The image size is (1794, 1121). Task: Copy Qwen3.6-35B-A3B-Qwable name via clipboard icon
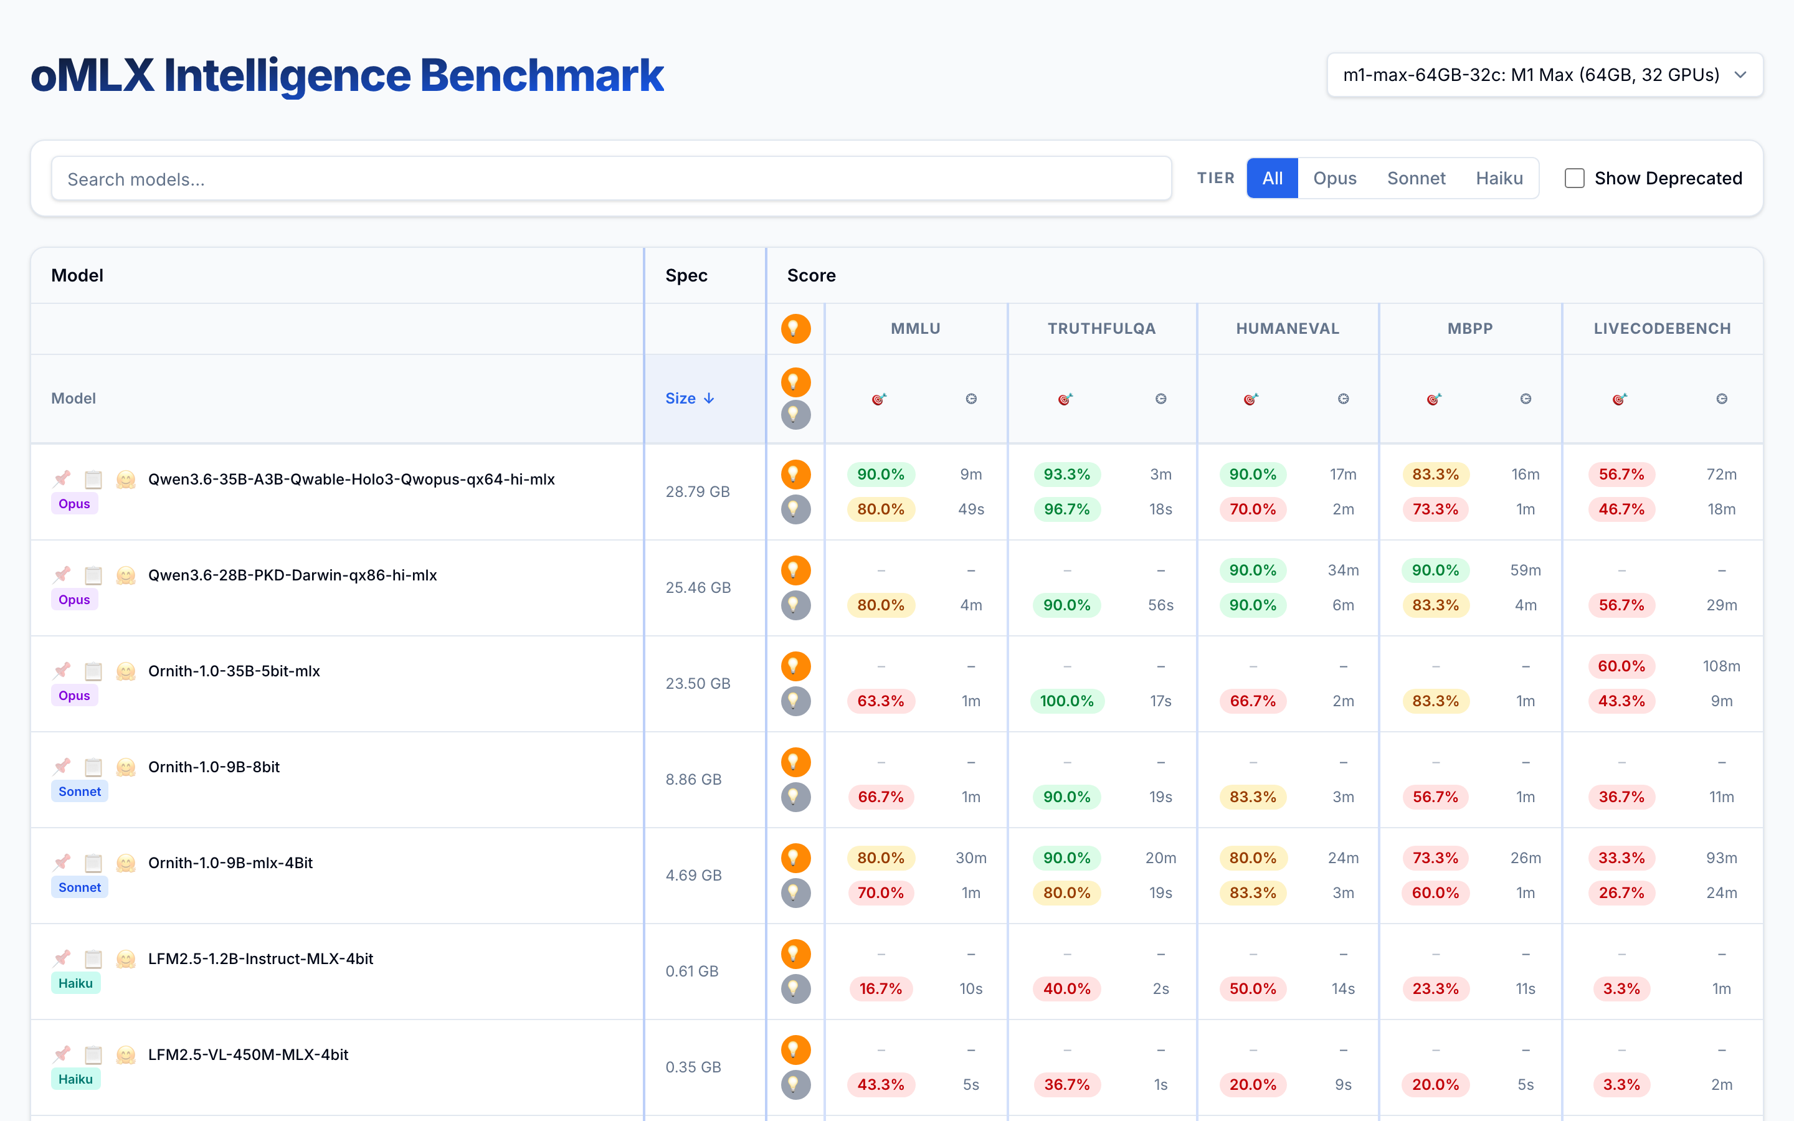point(93,479)
